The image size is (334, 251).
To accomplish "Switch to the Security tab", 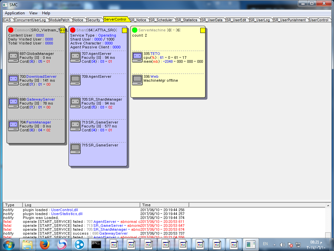I will click(94, 20).
